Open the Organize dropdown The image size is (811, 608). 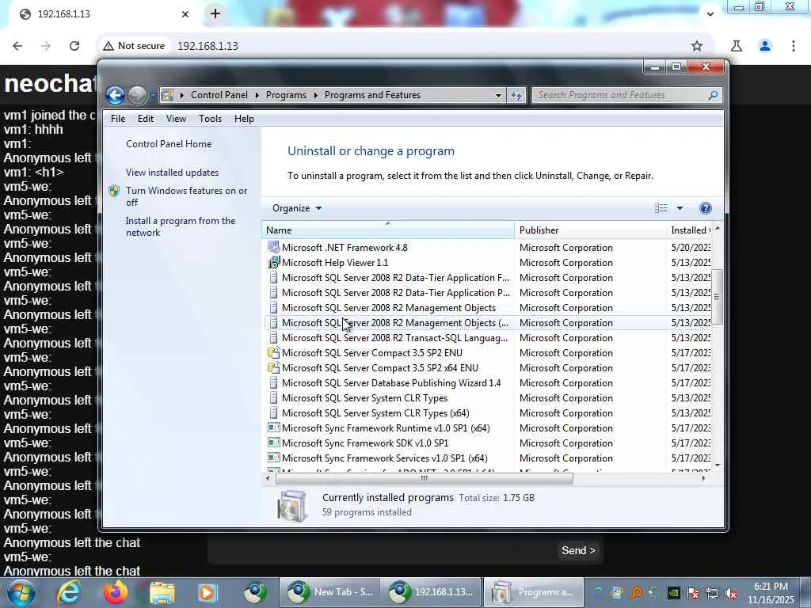point(297,208)
